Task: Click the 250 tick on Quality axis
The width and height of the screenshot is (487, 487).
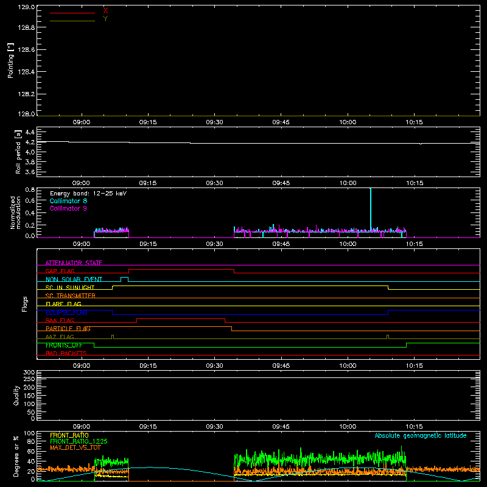Action: coord(29,379)
